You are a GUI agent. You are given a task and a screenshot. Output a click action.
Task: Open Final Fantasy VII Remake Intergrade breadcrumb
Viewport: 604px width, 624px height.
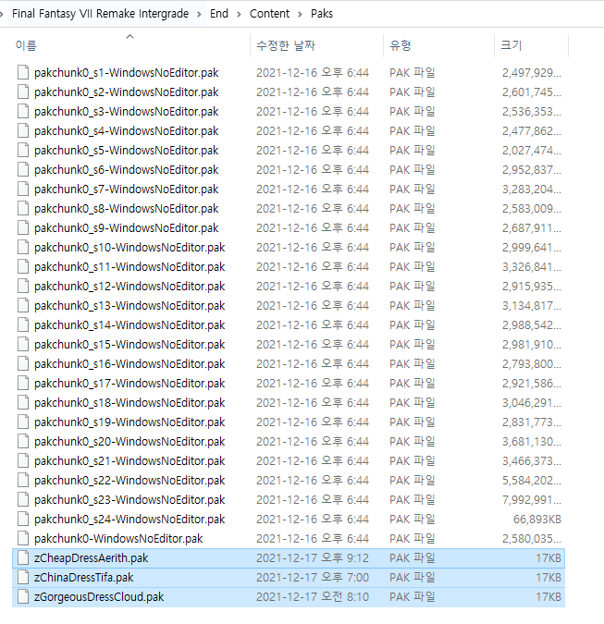[x=100, y=14]
